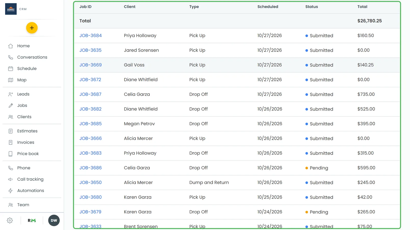
Task: Sort by the Client column header
Action: click(x=130, y=7)
